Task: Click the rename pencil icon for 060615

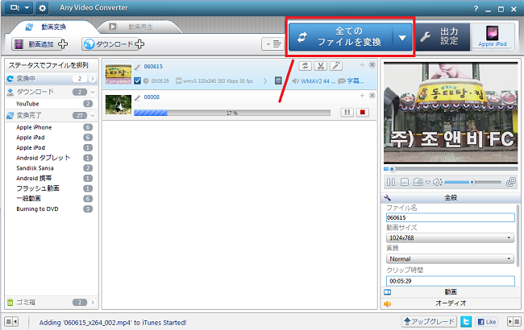Action: [x=138, y=67]
